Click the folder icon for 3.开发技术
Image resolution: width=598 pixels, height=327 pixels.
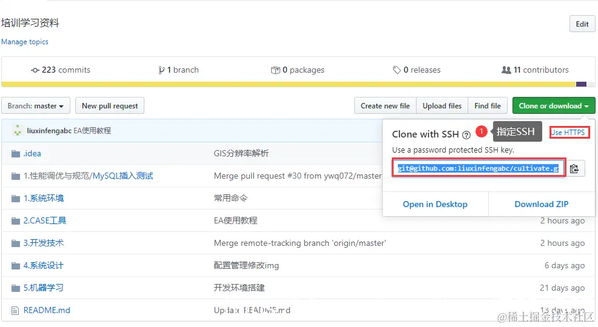coord(16,243)
